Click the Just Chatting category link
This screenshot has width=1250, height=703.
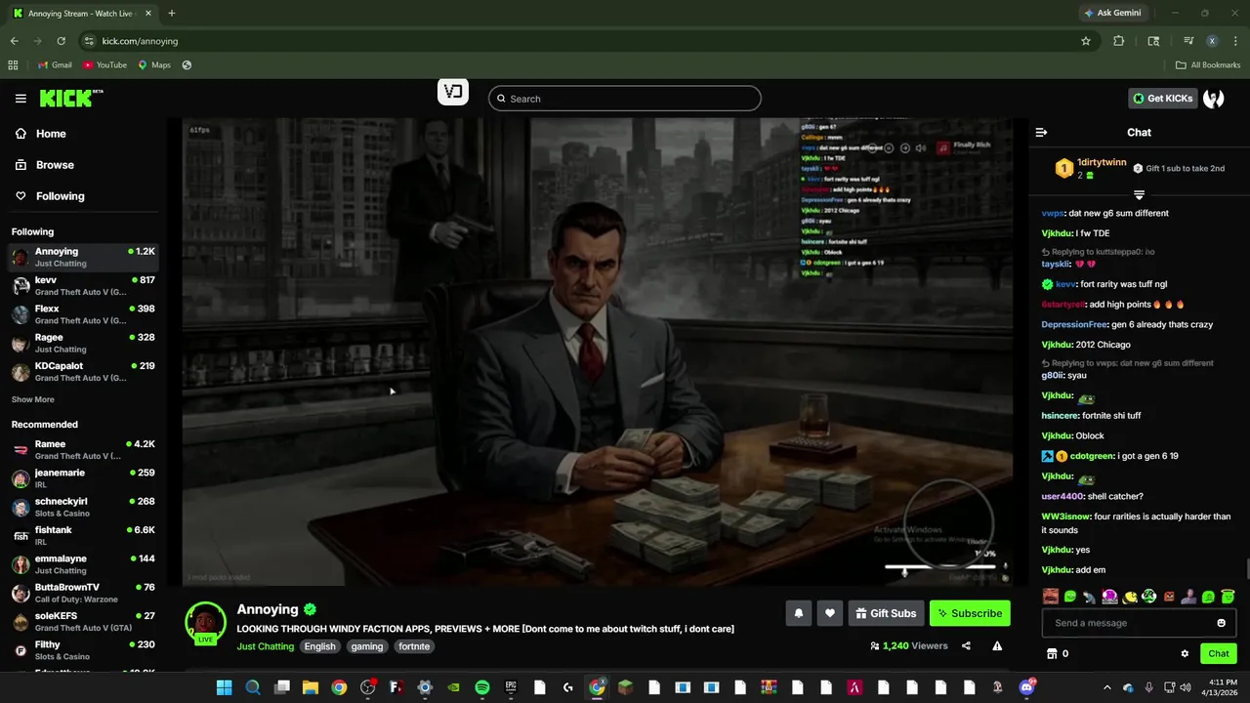click(x=265, y=646)
